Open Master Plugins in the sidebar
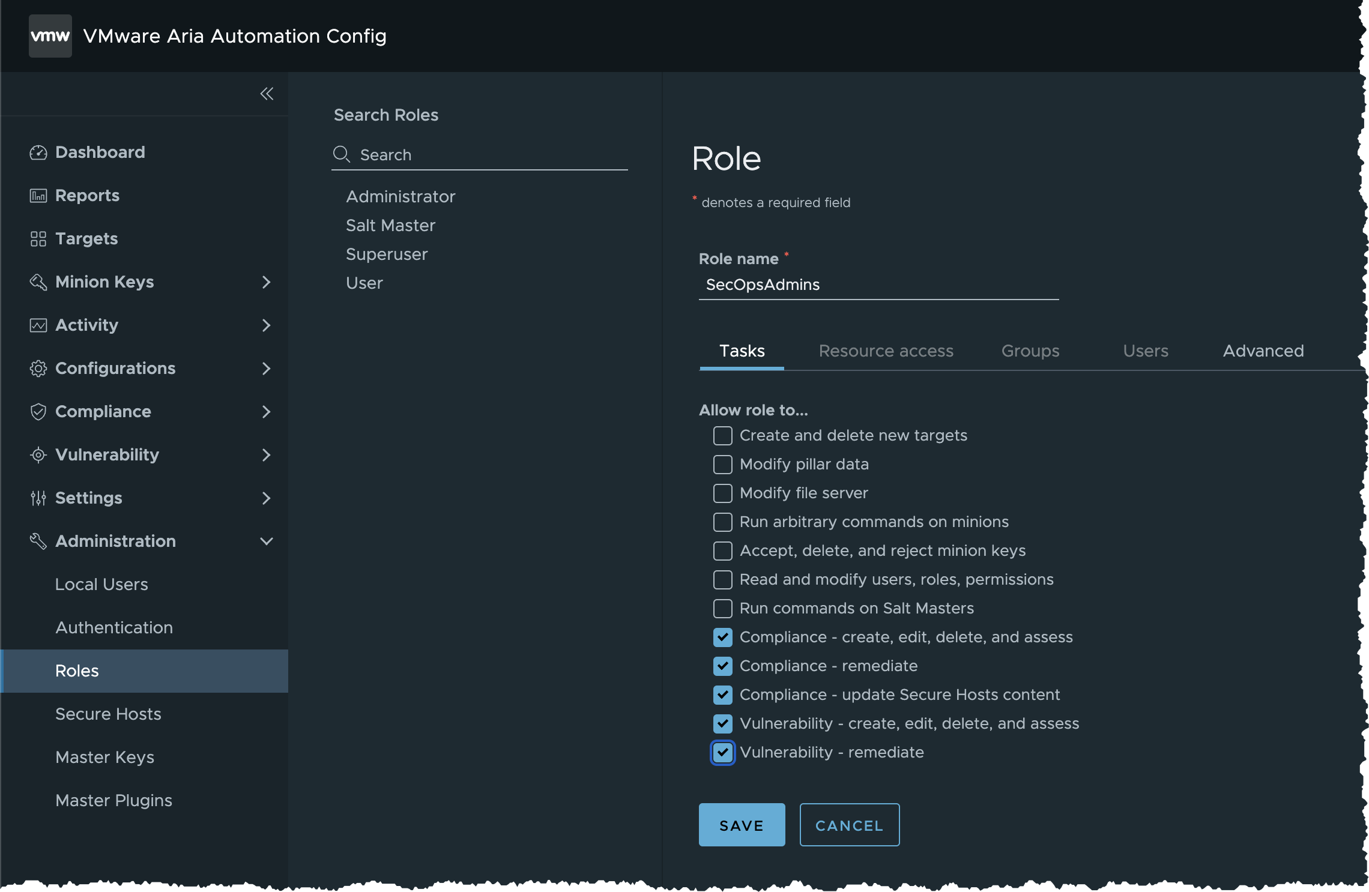The height and width of the screenshot is (892, 1369). point(113,801)
